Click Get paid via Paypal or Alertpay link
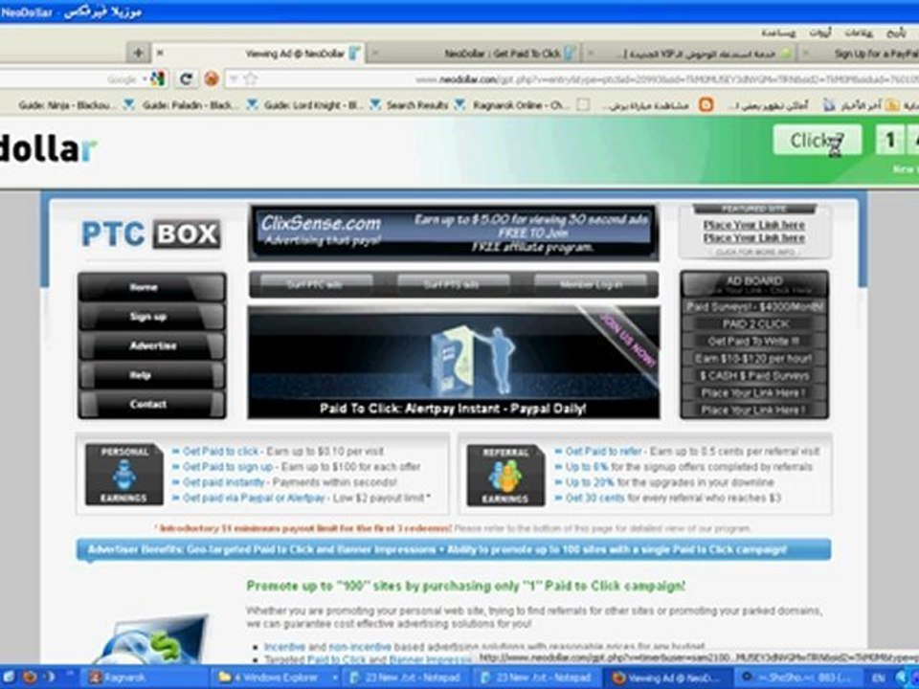The image size is (919, 689). point(253,498)
